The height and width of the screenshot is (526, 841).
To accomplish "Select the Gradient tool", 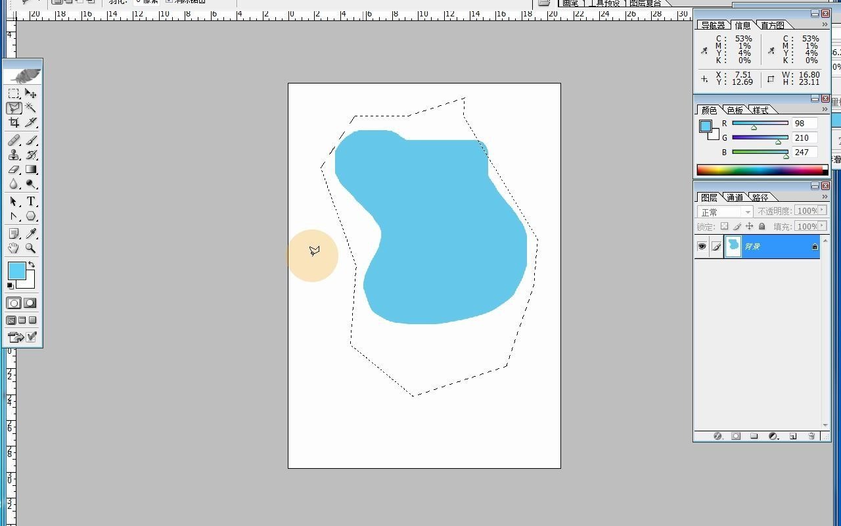I will (31, 169).
